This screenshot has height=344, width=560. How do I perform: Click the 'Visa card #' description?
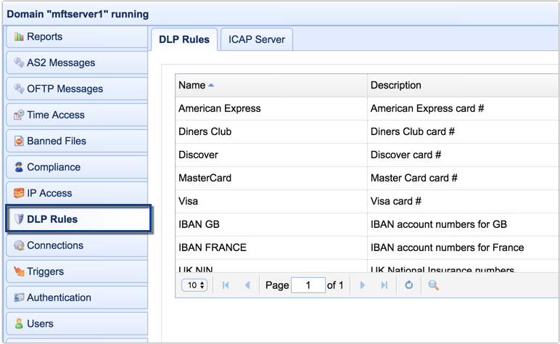click(396, 201)
